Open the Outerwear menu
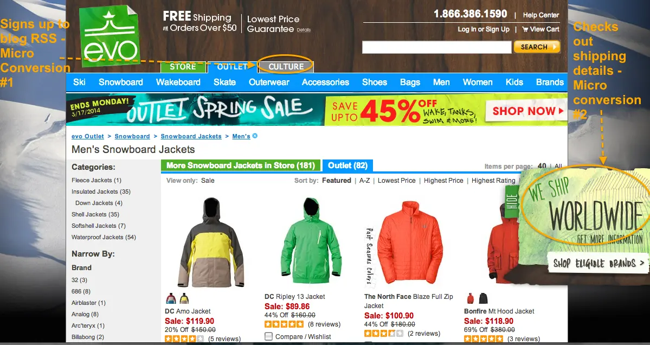The image size is (650, 345). point(269,82)
